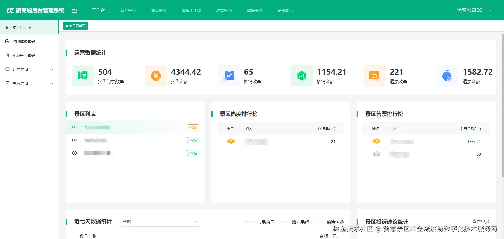
Task: Click the local resident management icon
Action: pos(7,55)
